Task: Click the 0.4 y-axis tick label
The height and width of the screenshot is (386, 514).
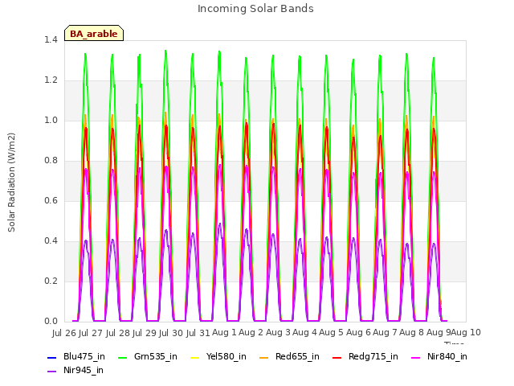Action: tap(51, 241)
